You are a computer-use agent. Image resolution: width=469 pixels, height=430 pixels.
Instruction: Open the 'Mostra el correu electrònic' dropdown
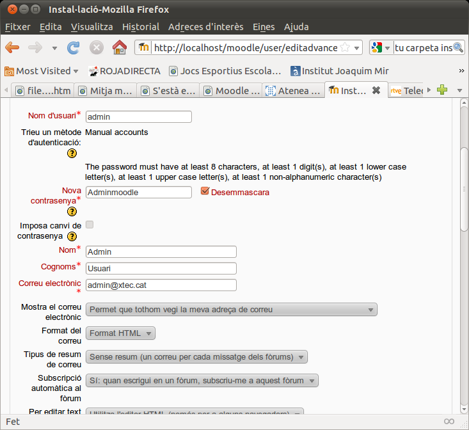pyautogui.click(x=231, y=310)
